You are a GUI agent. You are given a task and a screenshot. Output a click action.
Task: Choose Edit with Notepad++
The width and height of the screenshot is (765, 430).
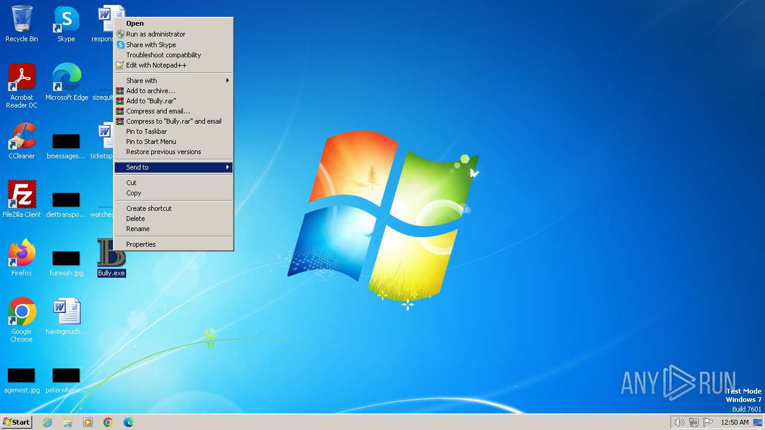coord(173,65)
